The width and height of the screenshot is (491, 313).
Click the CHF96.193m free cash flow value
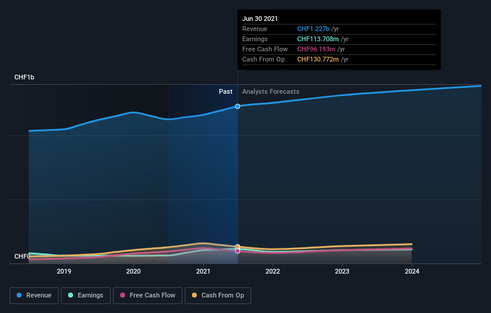tap(316, 49)
